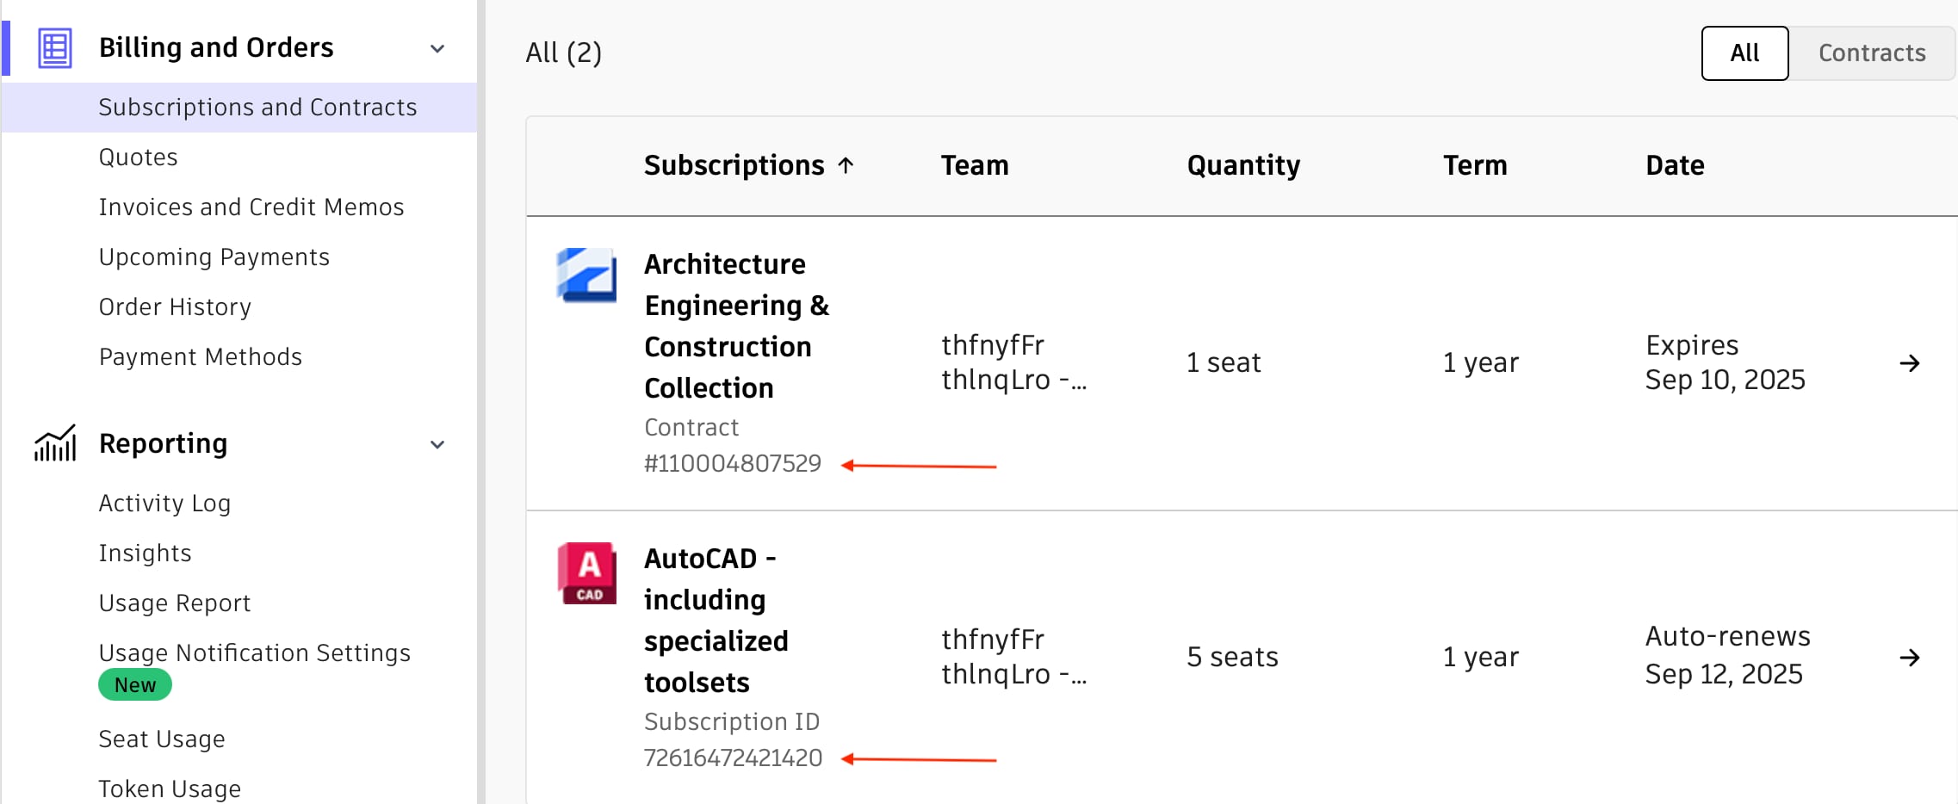Select the All filter toggle

[1744, 53]
